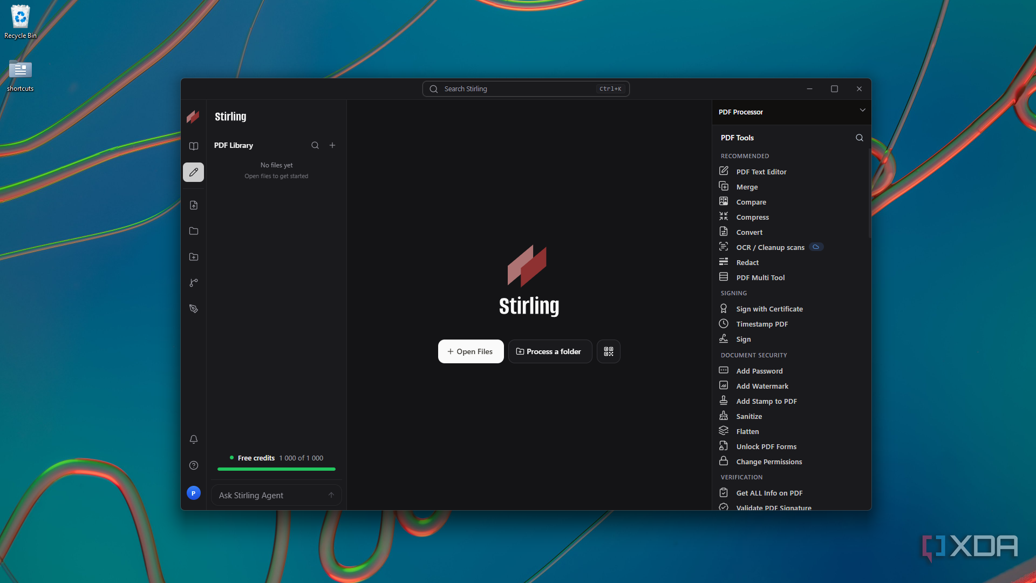This screenshot has height=583, width=1036.
Task: Click the Open Files button
Action: point(471,351)
